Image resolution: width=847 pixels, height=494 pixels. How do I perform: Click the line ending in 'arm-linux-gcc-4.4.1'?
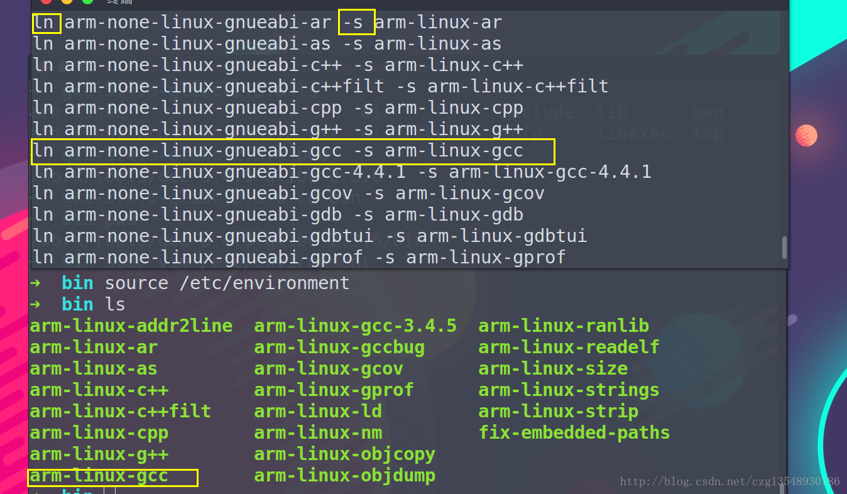tap(342, 172)
